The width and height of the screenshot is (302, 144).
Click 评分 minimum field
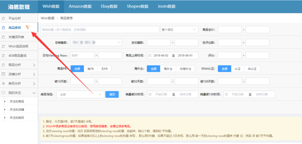tap(230, 55)
